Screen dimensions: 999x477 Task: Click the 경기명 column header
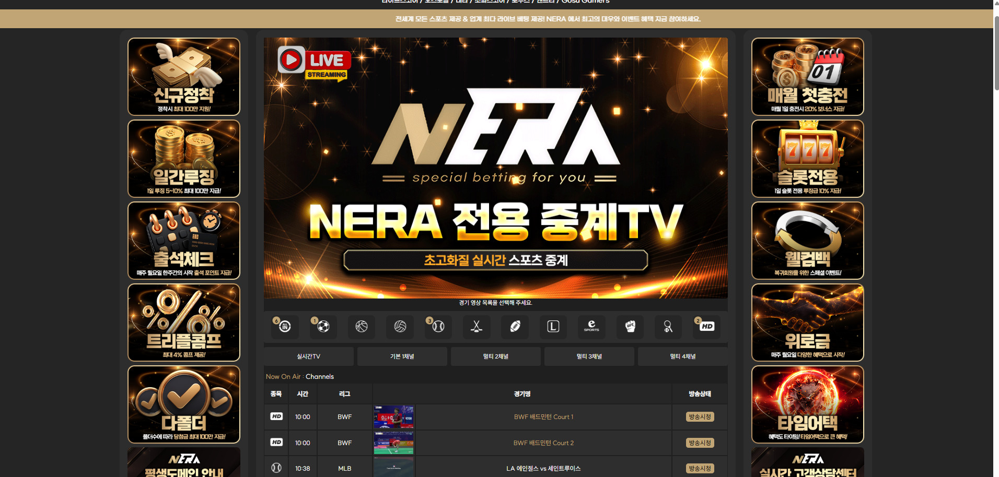pos(522,394)
